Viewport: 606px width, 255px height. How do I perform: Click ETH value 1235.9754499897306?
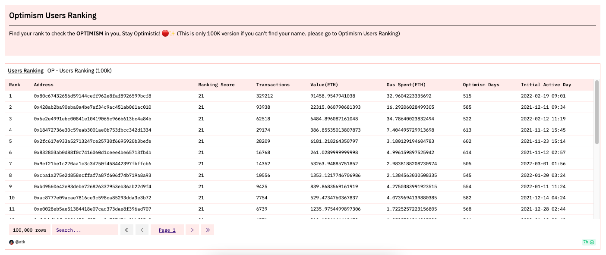click(335, 209)
